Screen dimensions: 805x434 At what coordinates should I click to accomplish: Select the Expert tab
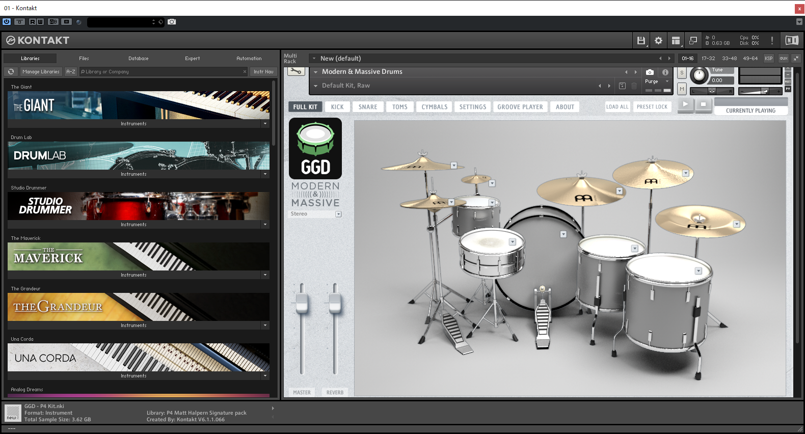point(193,59)
